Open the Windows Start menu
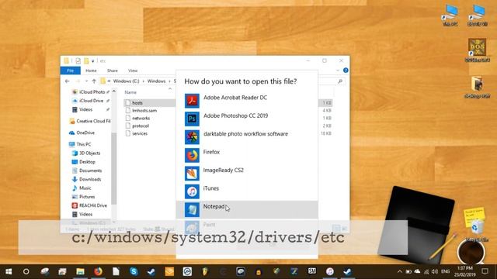Viewport: 497px width, 279px height. click(x=9, y=271)
